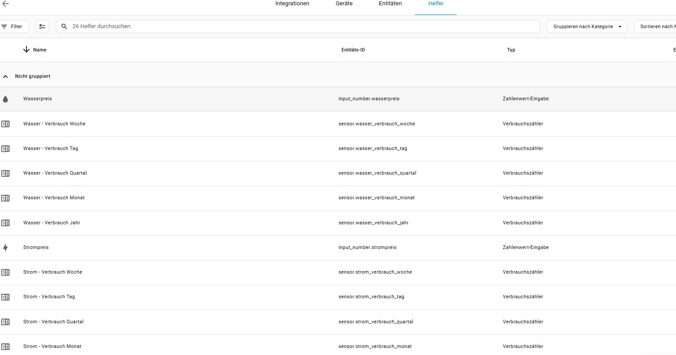
Task: Collapse the Nicht gruppiert group
Action: [x=5, y=77]
